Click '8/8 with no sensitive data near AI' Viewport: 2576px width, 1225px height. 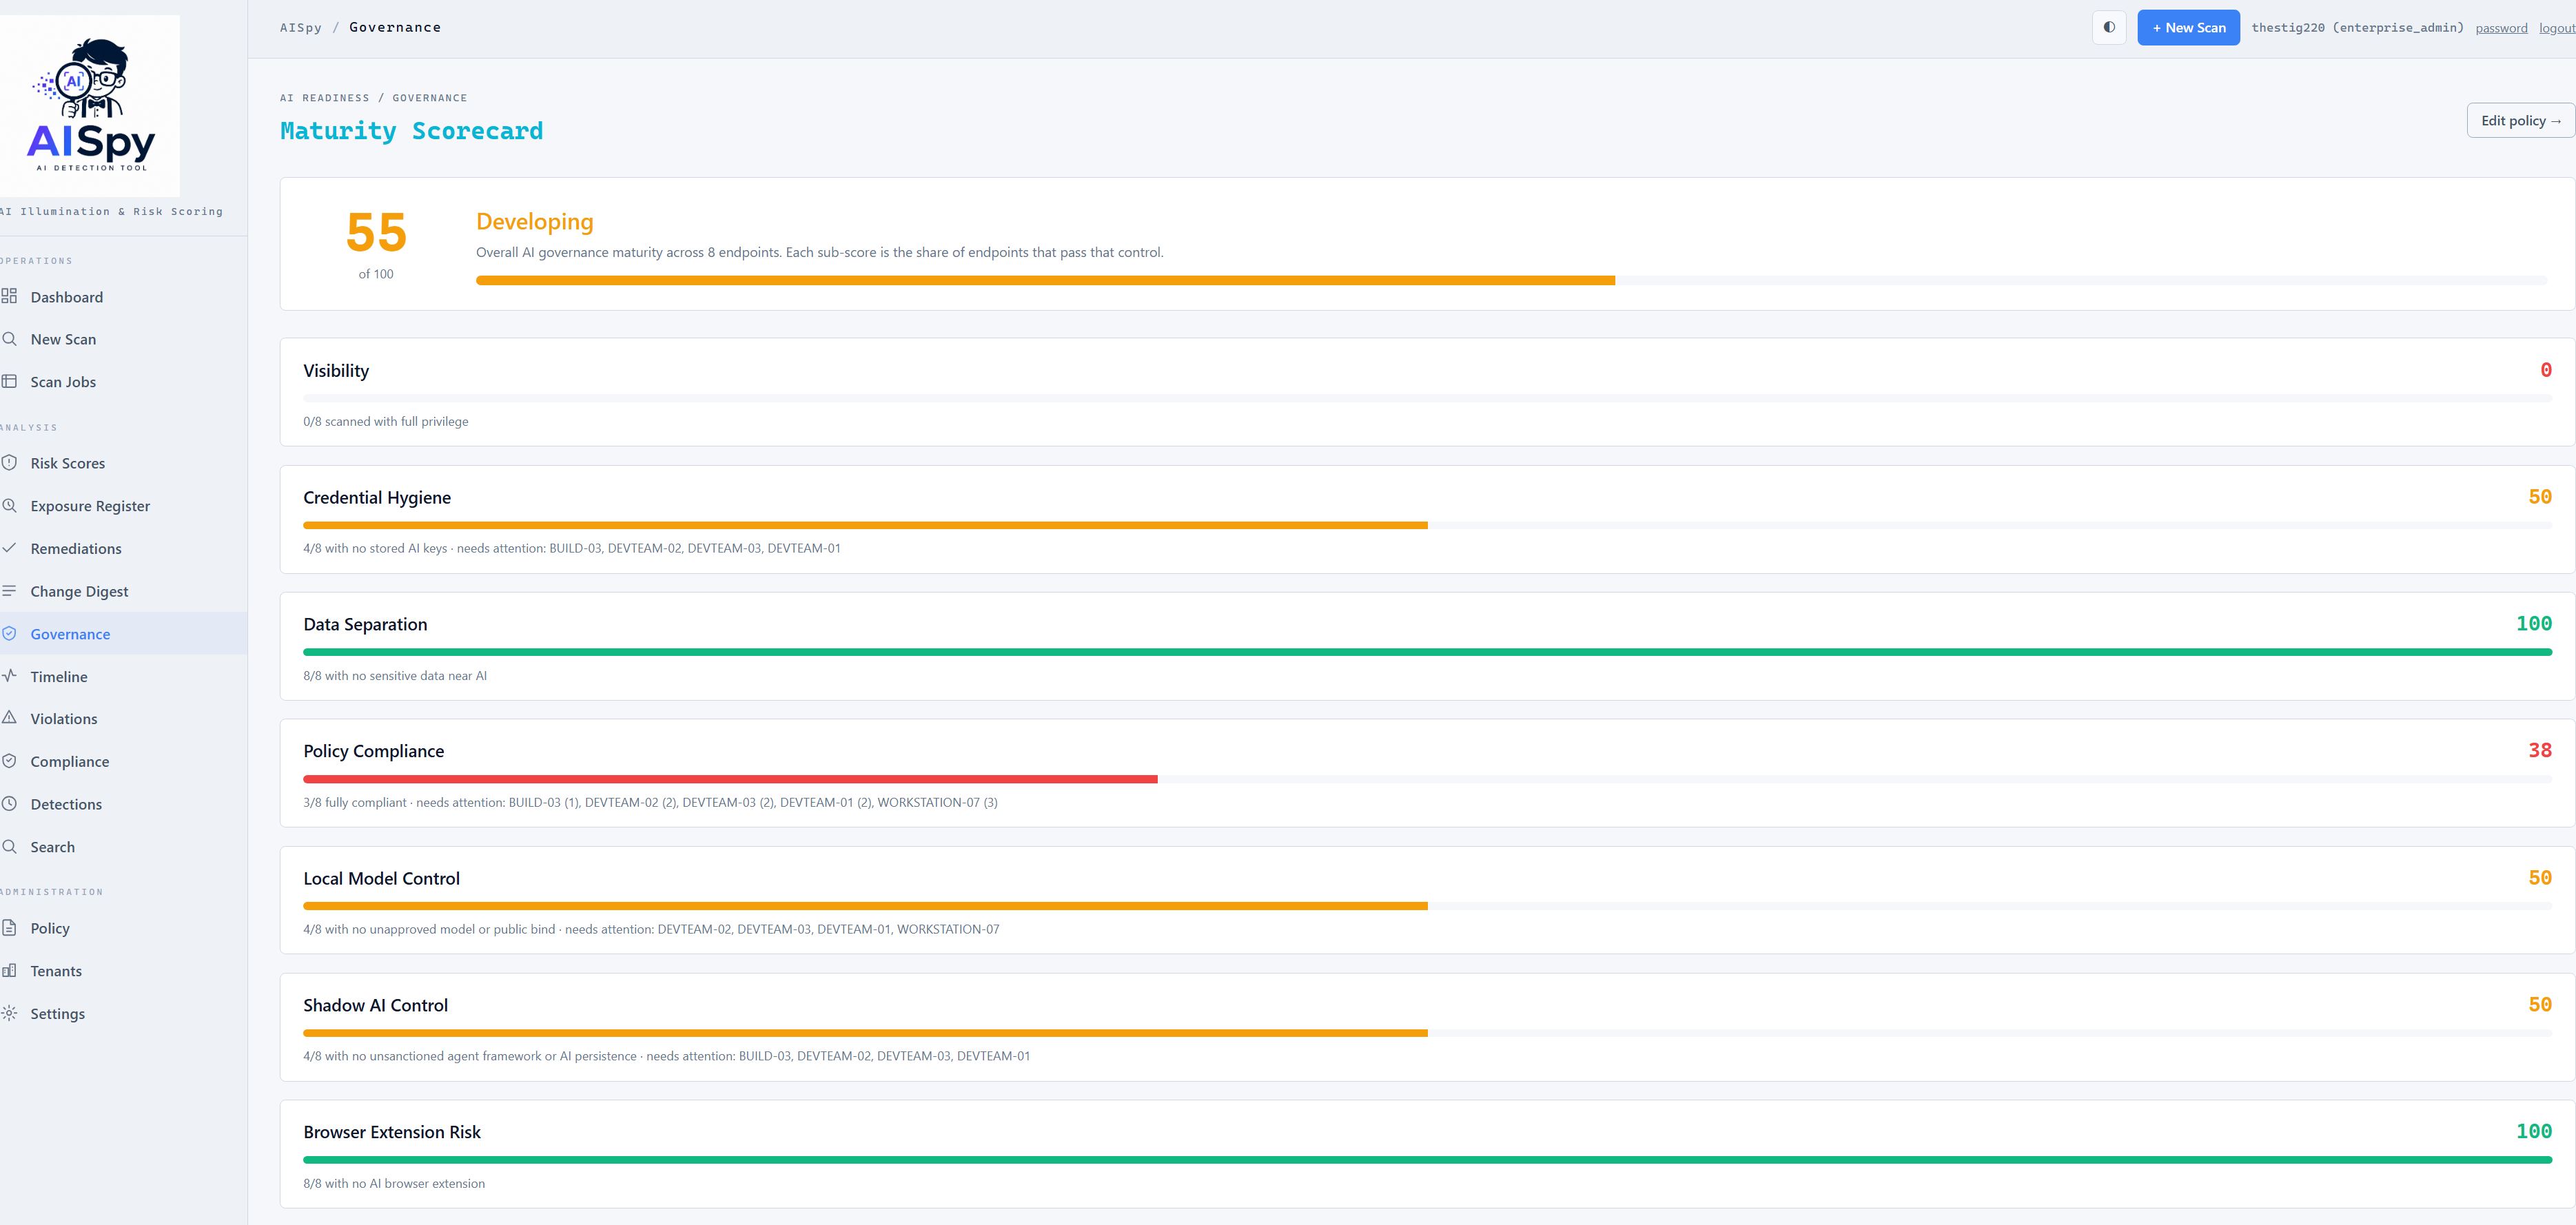click(395, 676)
